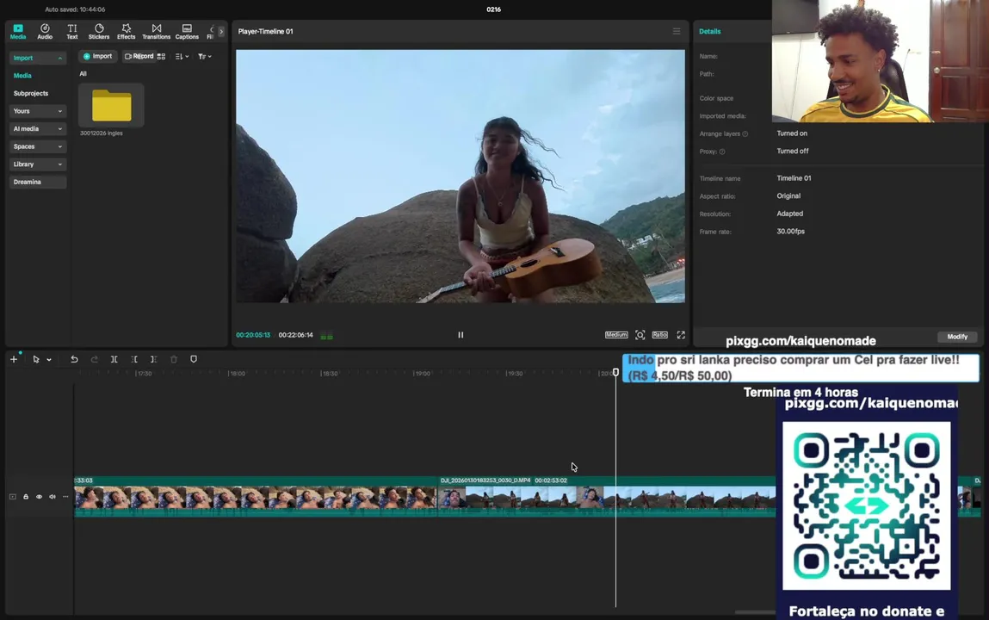This screenshot has height=620, width=989.
Task: Toggle lock on the main track
Action: tap(26, 497)
